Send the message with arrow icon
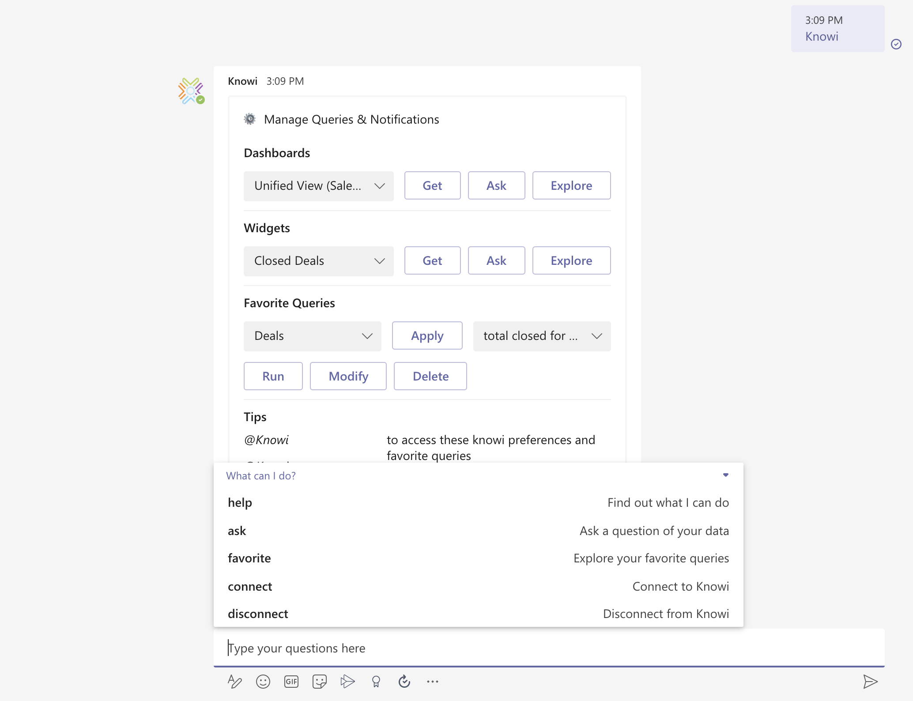Image resolution: width=913 pixels, height=701 pixels. (x=870, y=682)
